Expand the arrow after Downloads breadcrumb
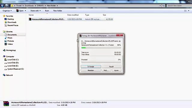 pos(35,6)
